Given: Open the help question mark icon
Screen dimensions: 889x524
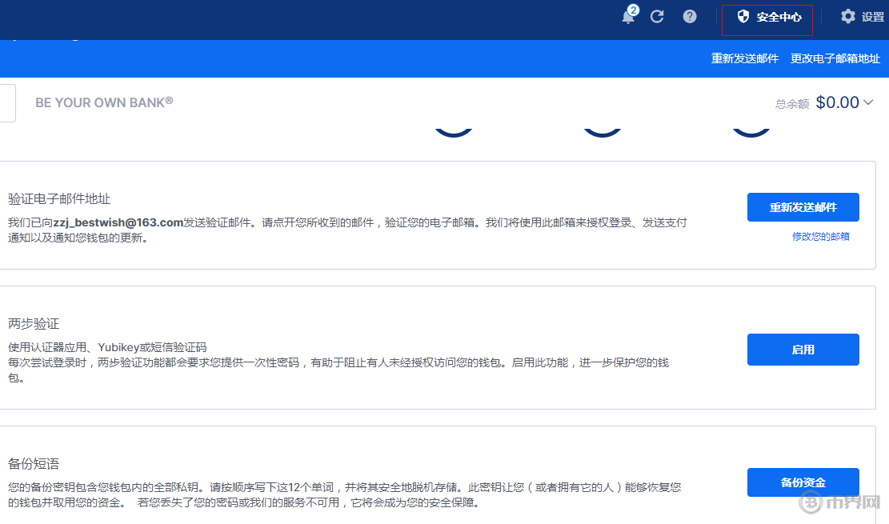Looking at the screenshot, I should point(689,16).
